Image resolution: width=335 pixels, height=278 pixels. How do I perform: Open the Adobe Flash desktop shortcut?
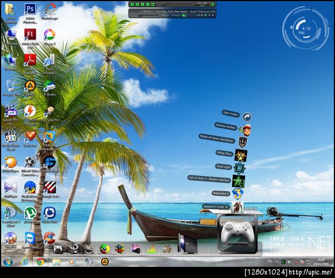point(30,39)
